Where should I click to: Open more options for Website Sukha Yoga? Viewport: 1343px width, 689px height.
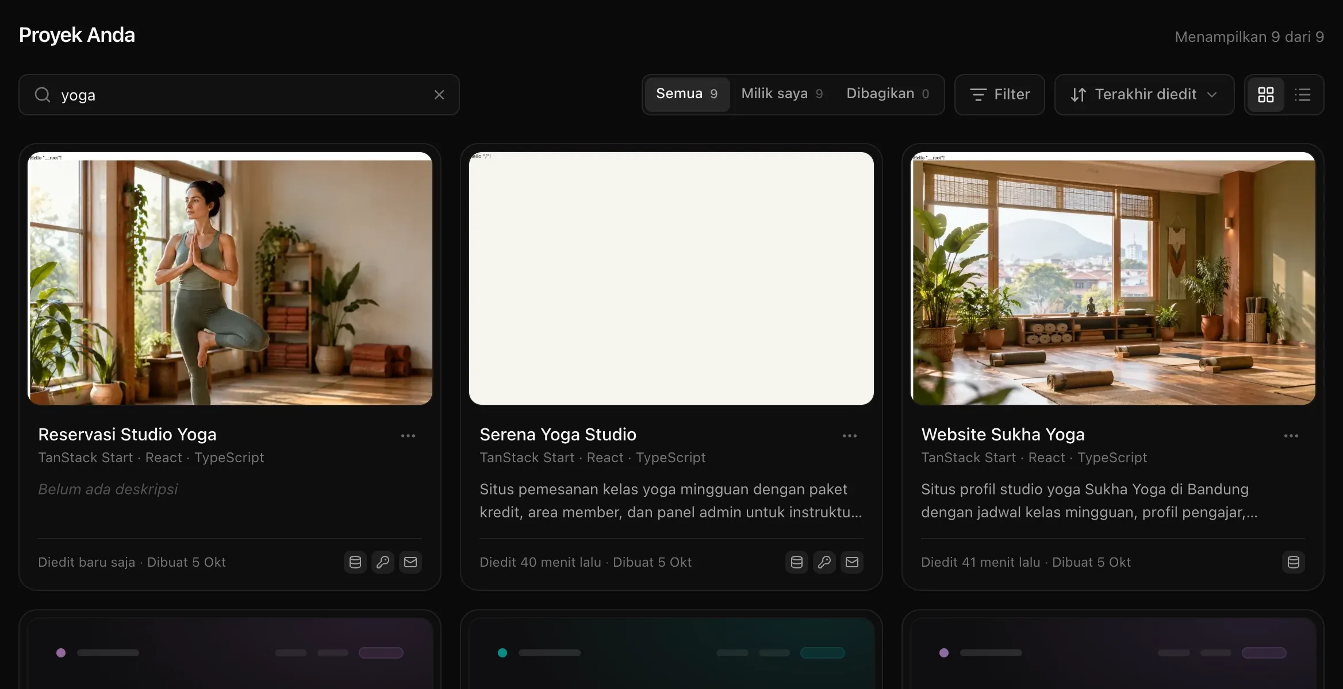(1291, 436)
